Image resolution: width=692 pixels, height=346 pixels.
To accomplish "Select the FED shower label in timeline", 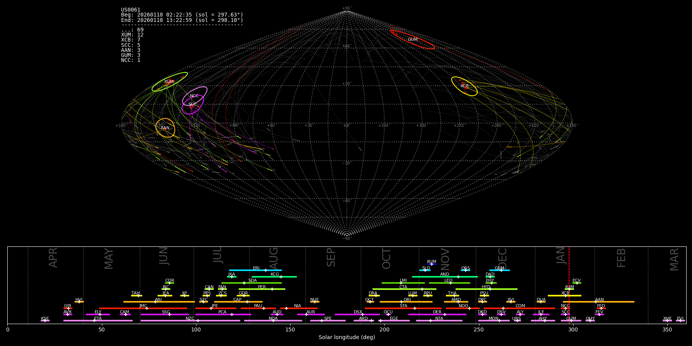I will pos(601,306).
